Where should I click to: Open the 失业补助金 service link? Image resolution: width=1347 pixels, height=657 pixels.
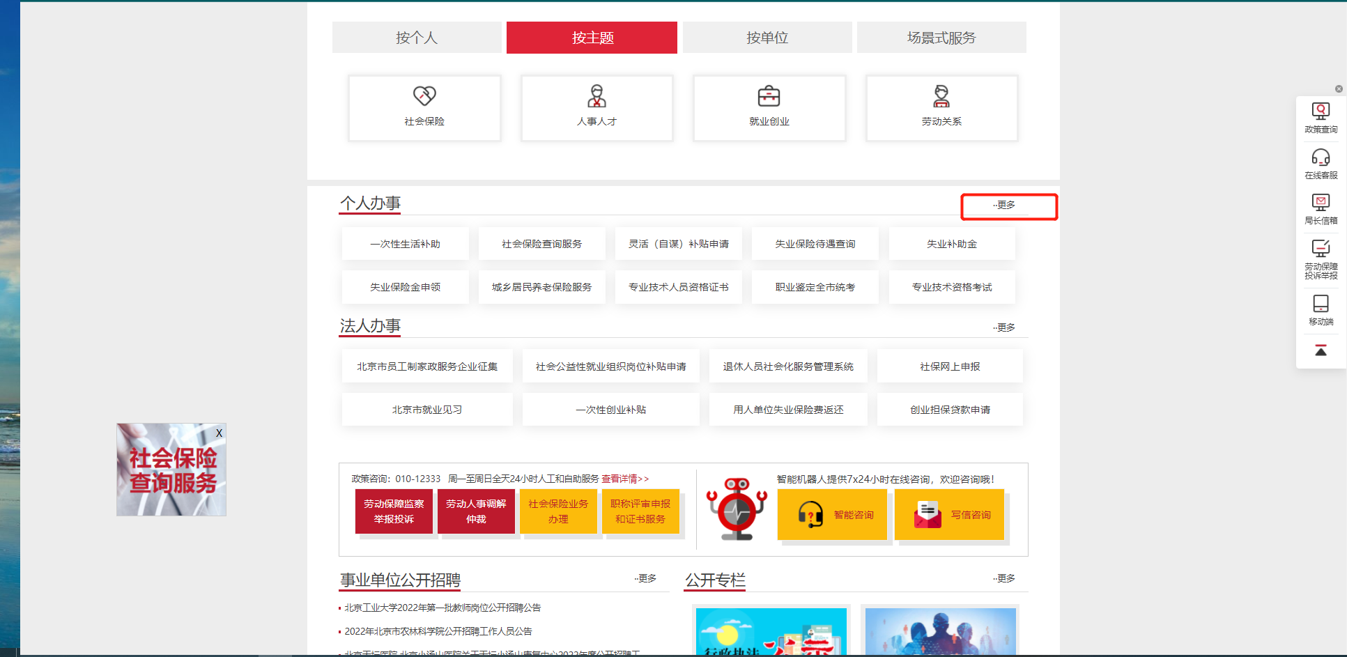(952, 244)
